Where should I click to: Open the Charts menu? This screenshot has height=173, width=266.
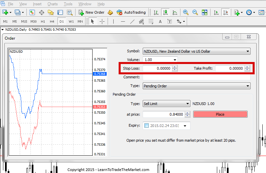(x=52, y=4)
